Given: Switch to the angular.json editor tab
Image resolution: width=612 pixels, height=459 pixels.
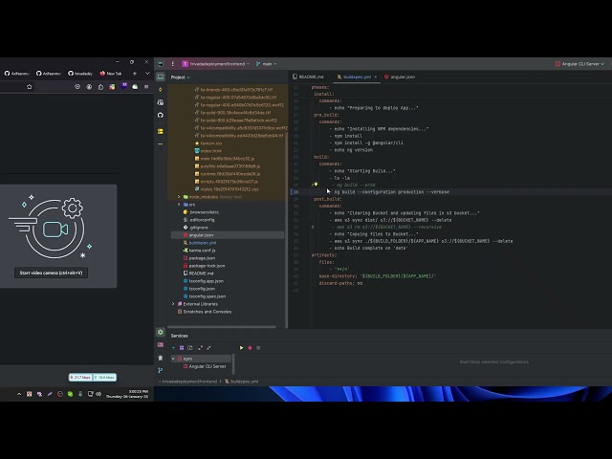Looking at the screenshot, I should coord(400,76).
